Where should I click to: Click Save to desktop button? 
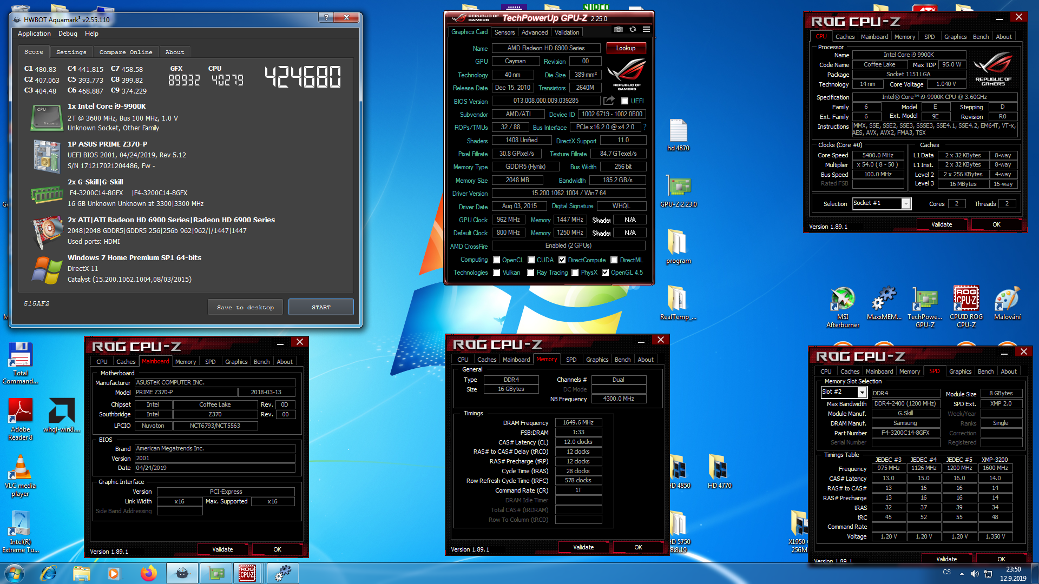(245, 307)
